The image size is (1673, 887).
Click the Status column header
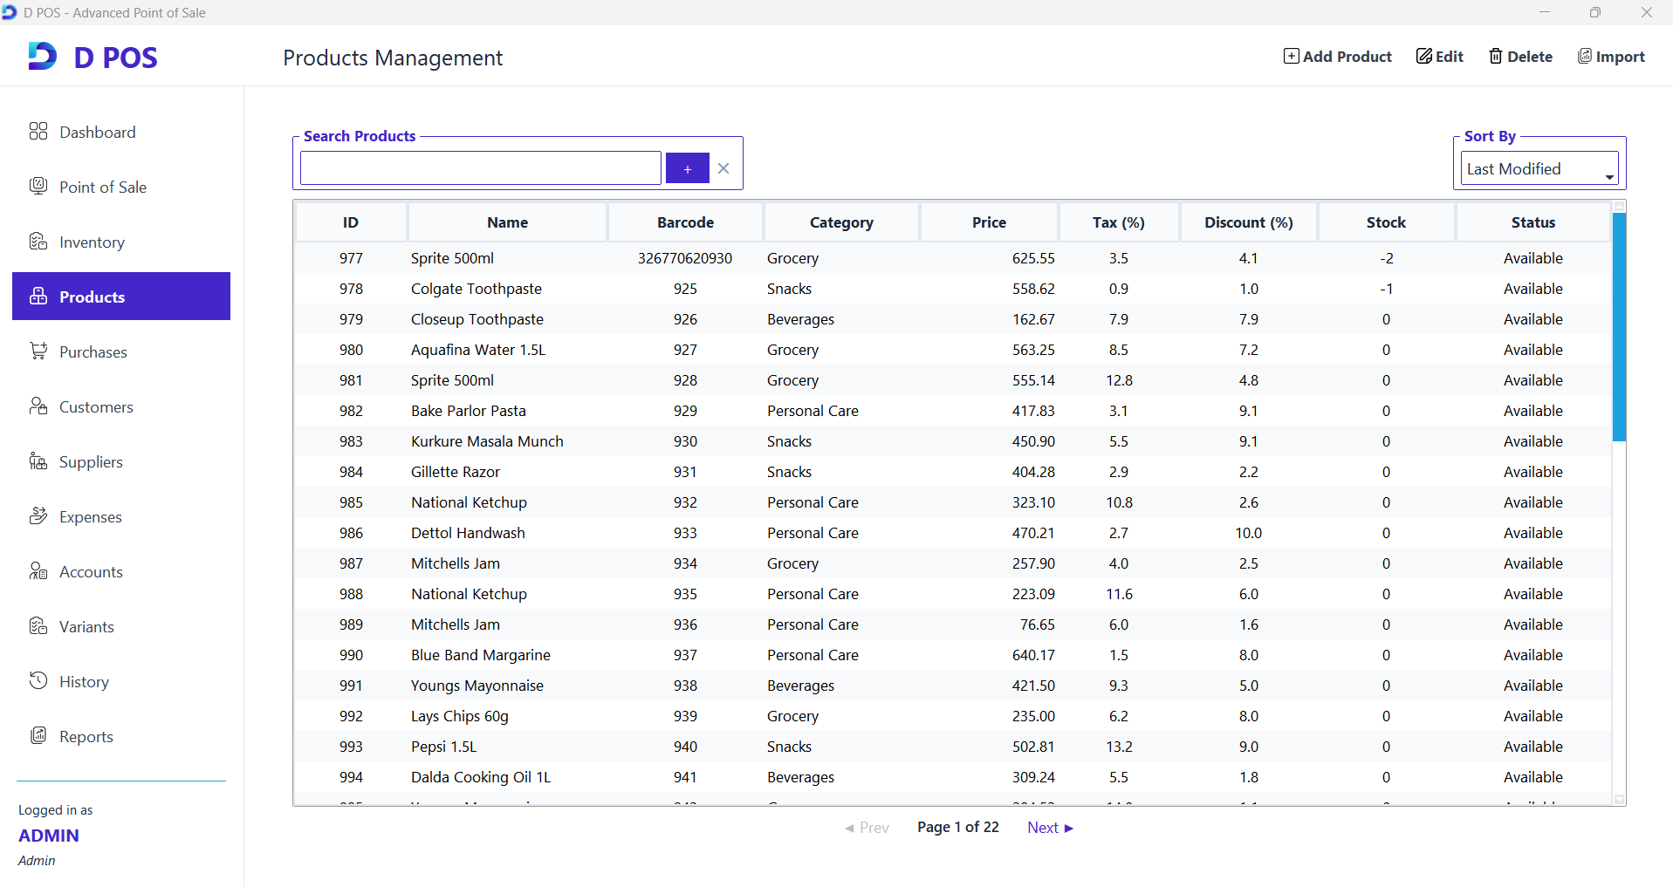tap(1533, 222)
